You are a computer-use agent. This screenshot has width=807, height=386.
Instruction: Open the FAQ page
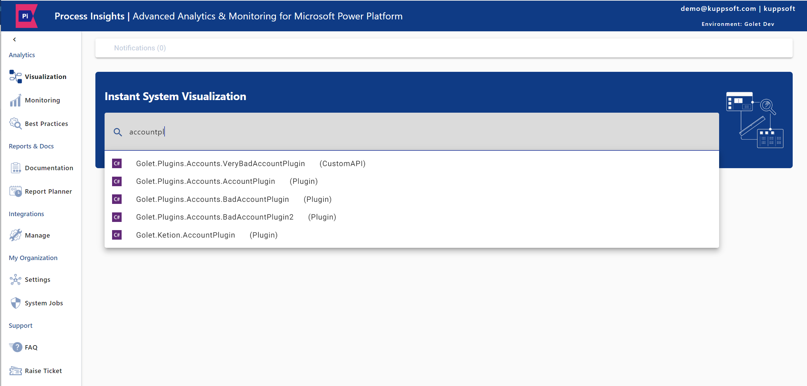pyautogui.click(x=31, y=347)
